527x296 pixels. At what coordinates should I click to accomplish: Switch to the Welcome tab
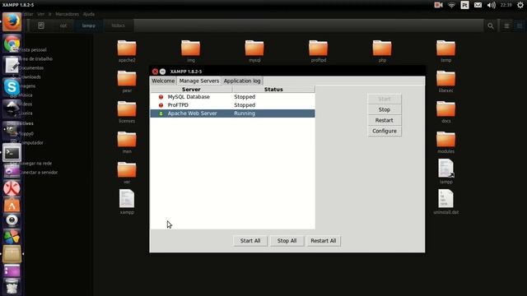[163, 81]
